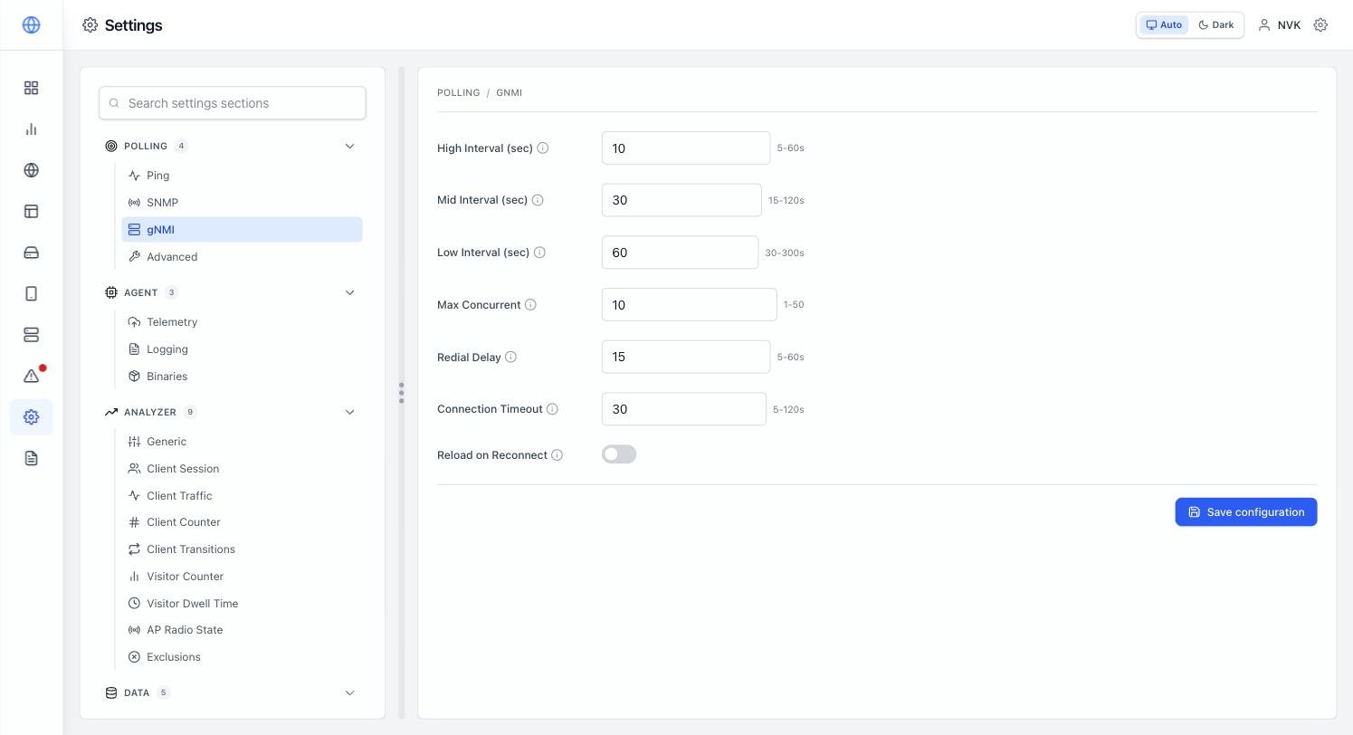Open Client Traffic settings

coord(242,496)
